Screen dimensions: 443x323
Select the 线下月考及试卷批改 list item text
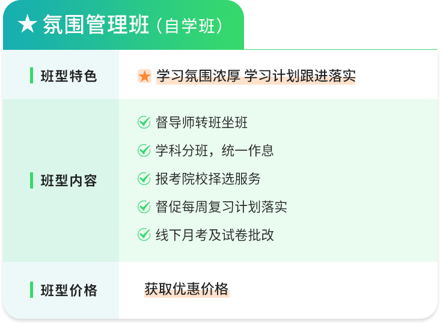(x=215, y=235)
